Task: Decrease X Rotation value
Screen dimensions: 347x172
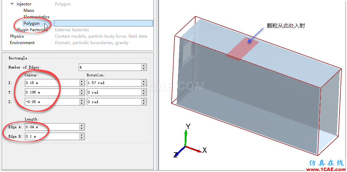Action: coord(144,84)
